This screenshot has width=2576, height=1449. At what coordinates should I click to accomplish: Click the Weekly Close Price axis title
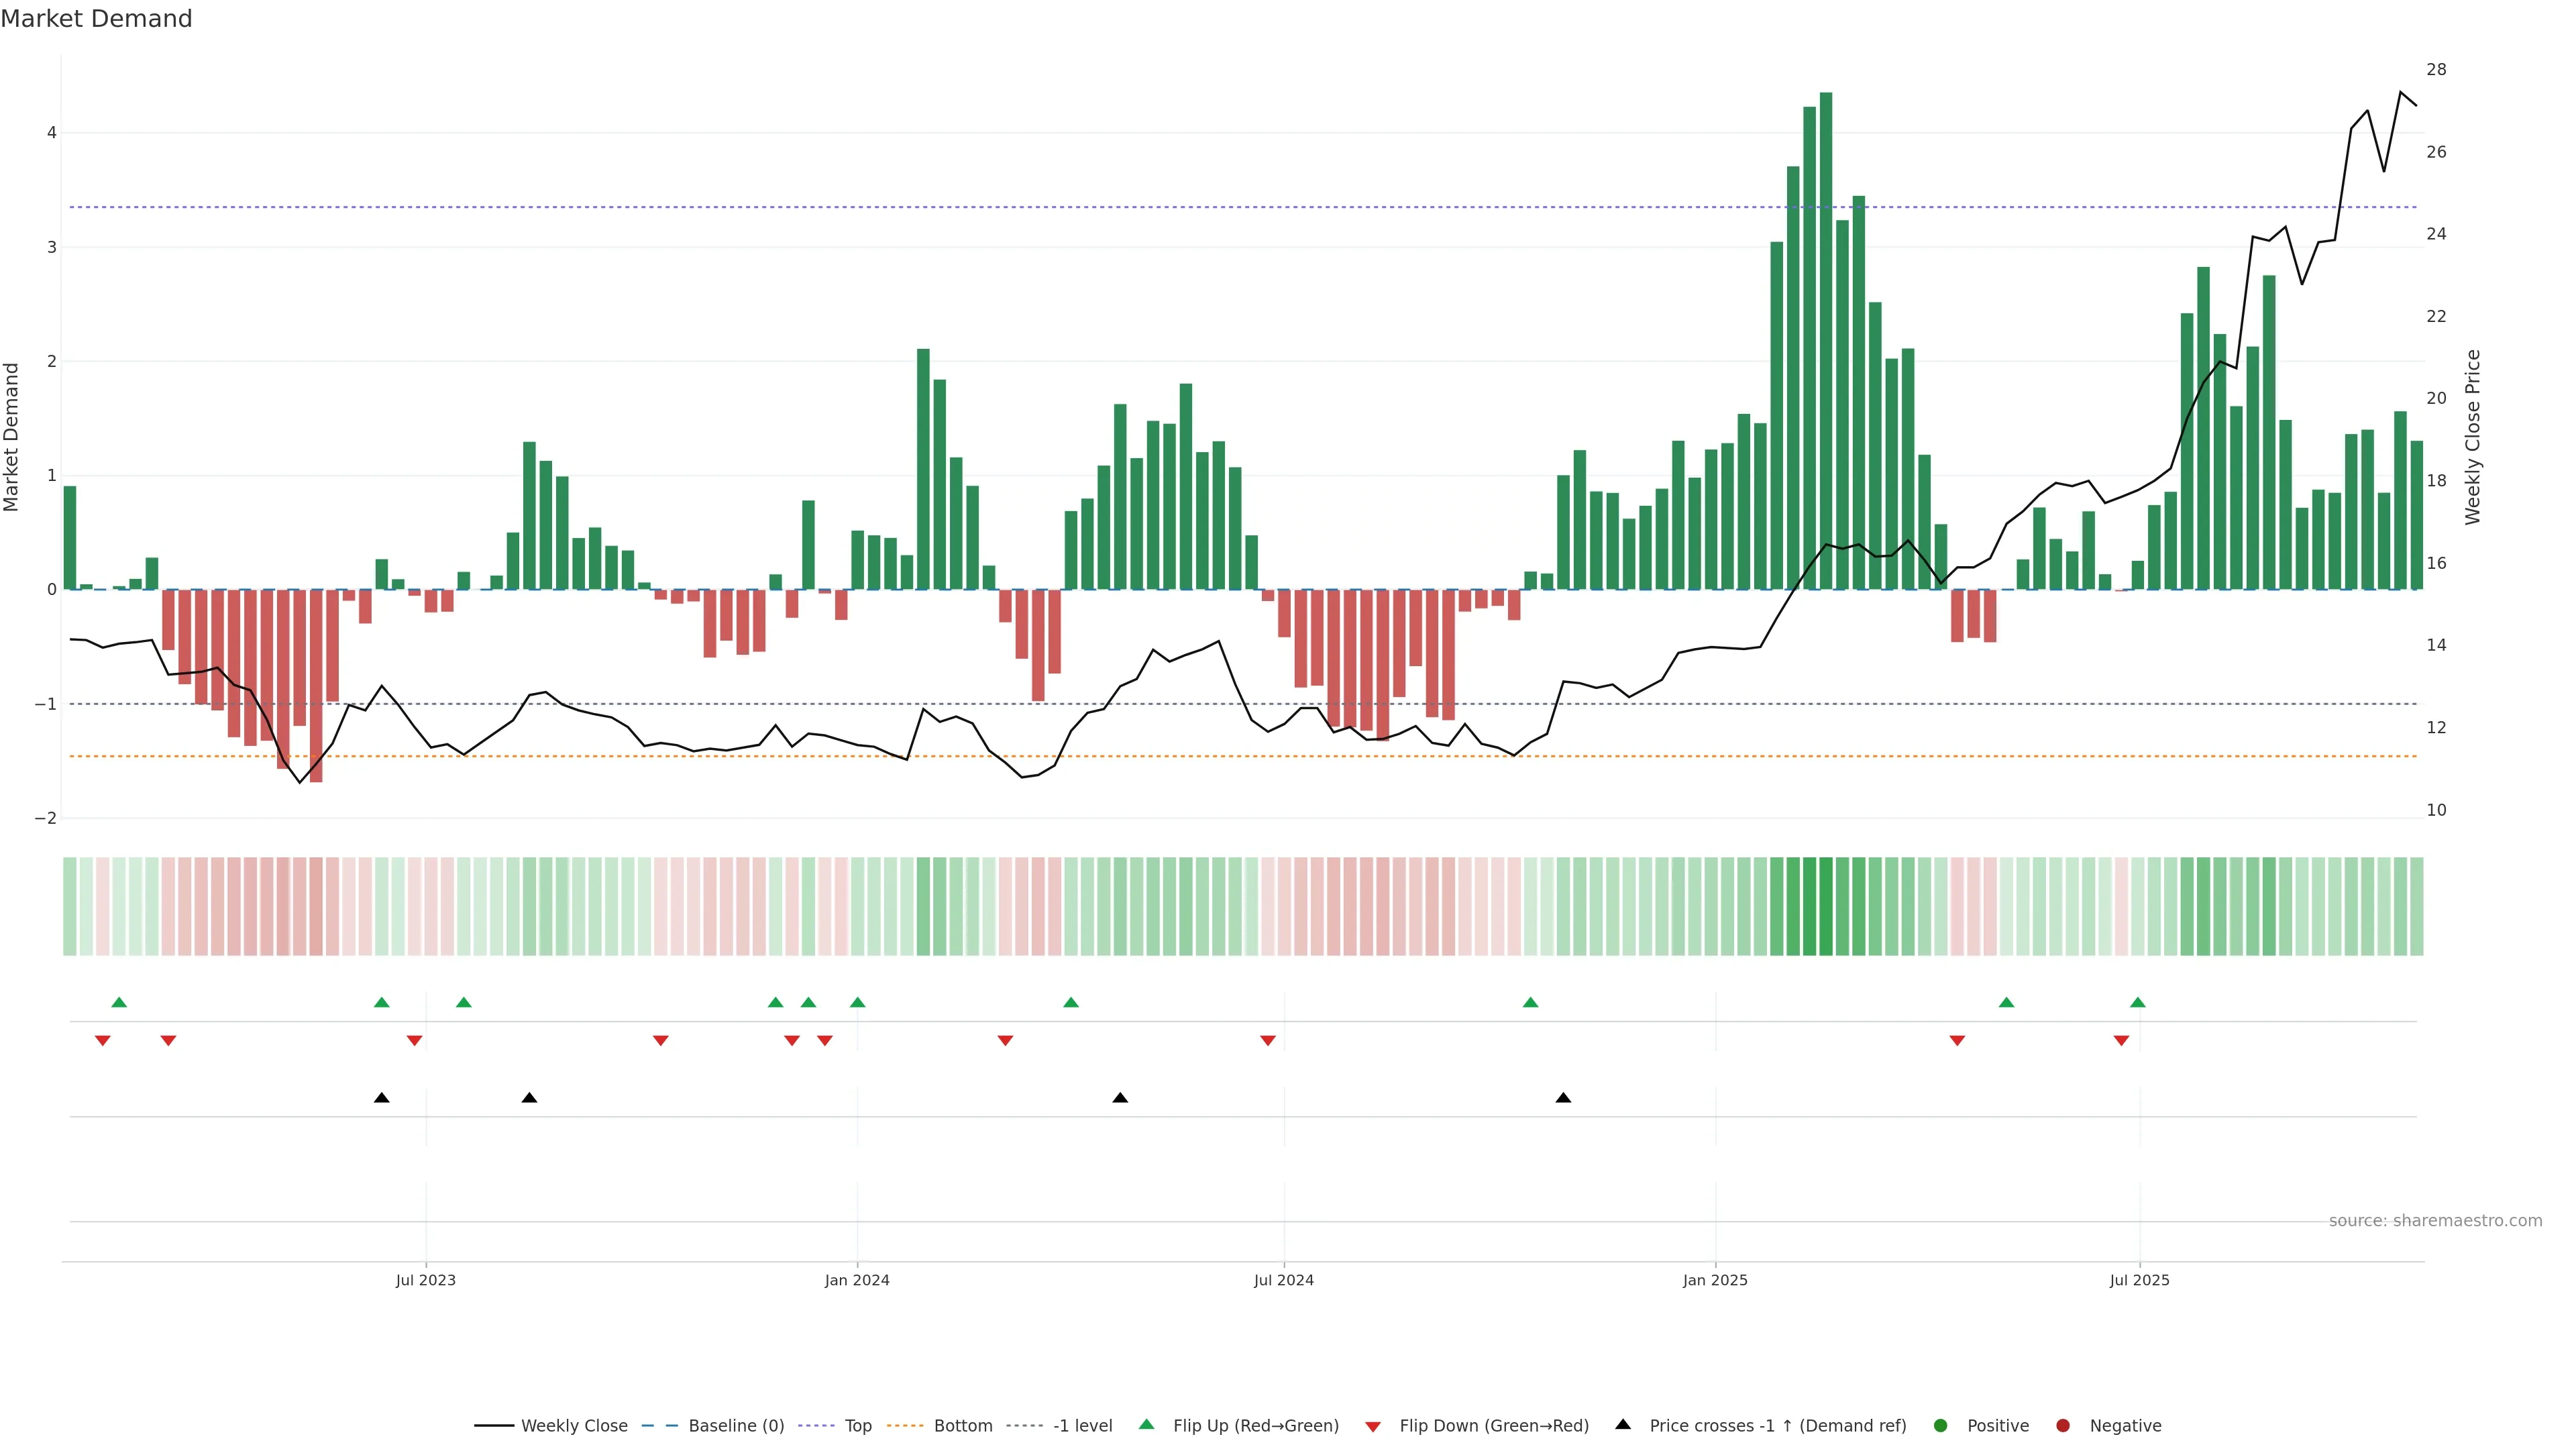coord(2472,437)
